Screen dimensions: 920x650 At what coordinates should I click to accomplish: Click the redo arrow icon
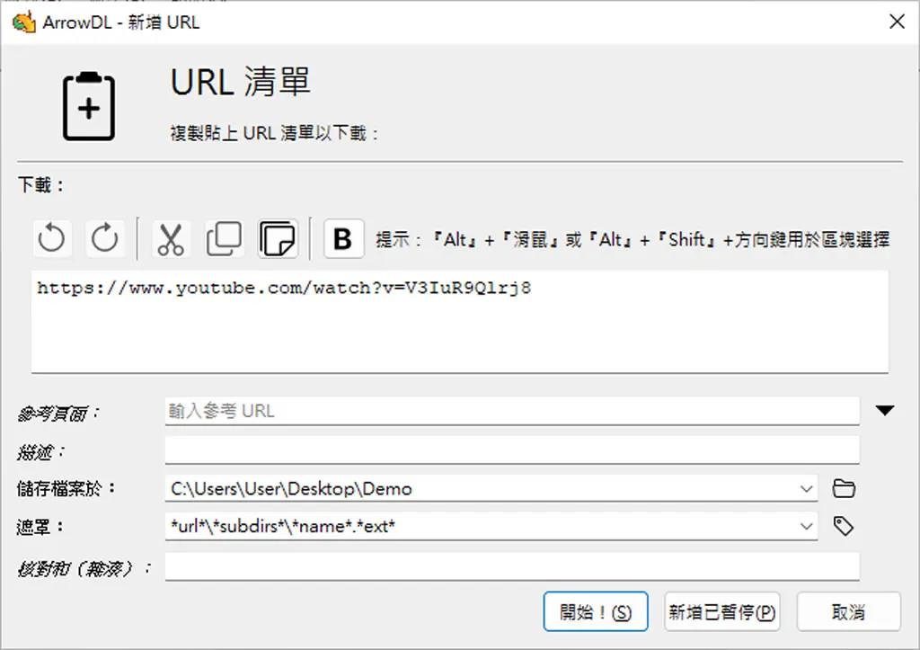tap(105, 238)
